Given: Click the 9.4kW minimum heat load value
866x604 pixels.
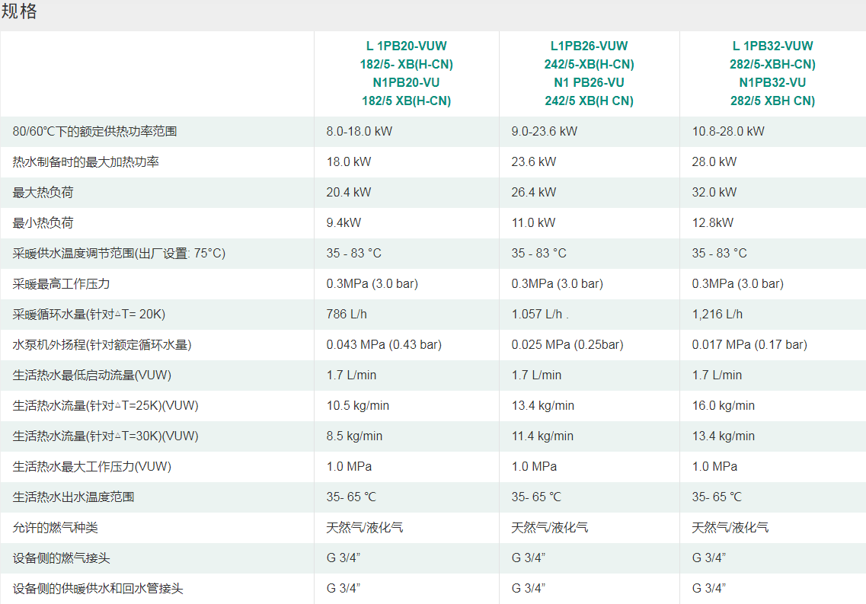Looking at the screenshot, I should [344, 223].
